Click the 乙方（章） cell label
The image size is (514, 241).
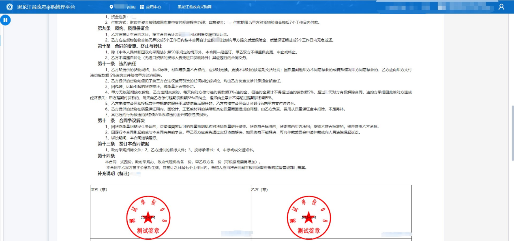259,189
